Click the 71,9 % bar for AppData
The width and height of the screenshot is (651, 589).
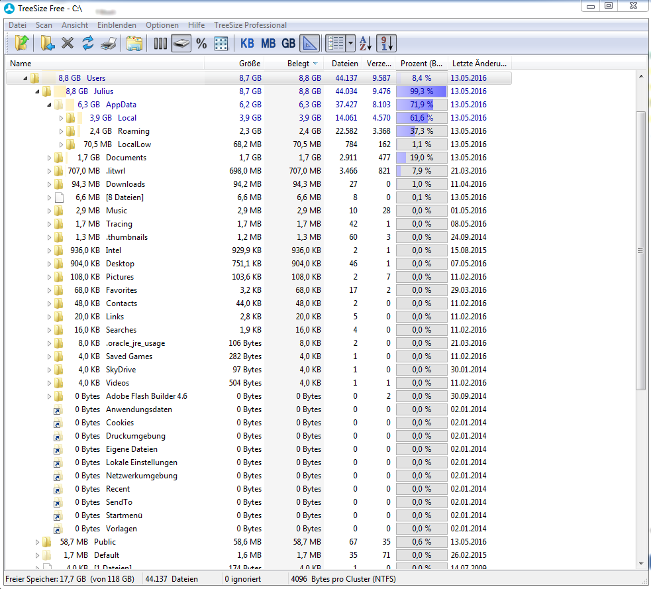[x=421, y=105]
